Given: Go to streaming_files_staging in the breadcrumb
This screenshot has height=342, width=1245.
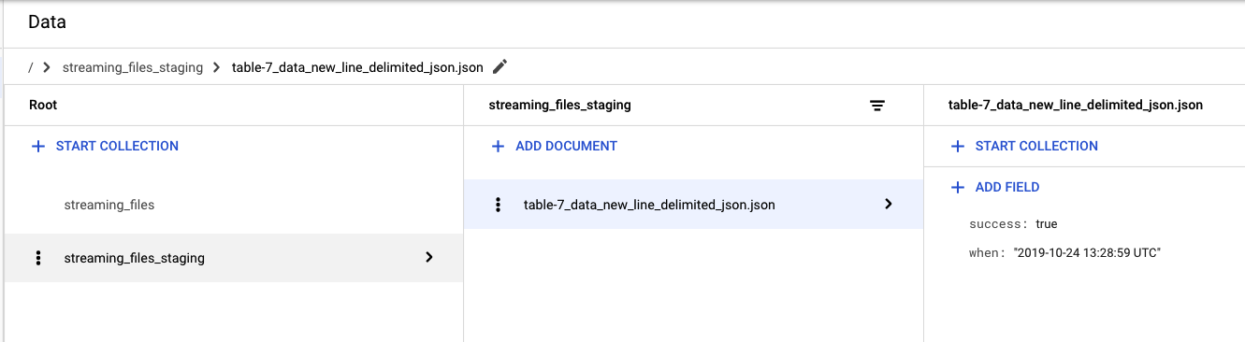Looking at the screenshot, I should click(x=133, y=67).
